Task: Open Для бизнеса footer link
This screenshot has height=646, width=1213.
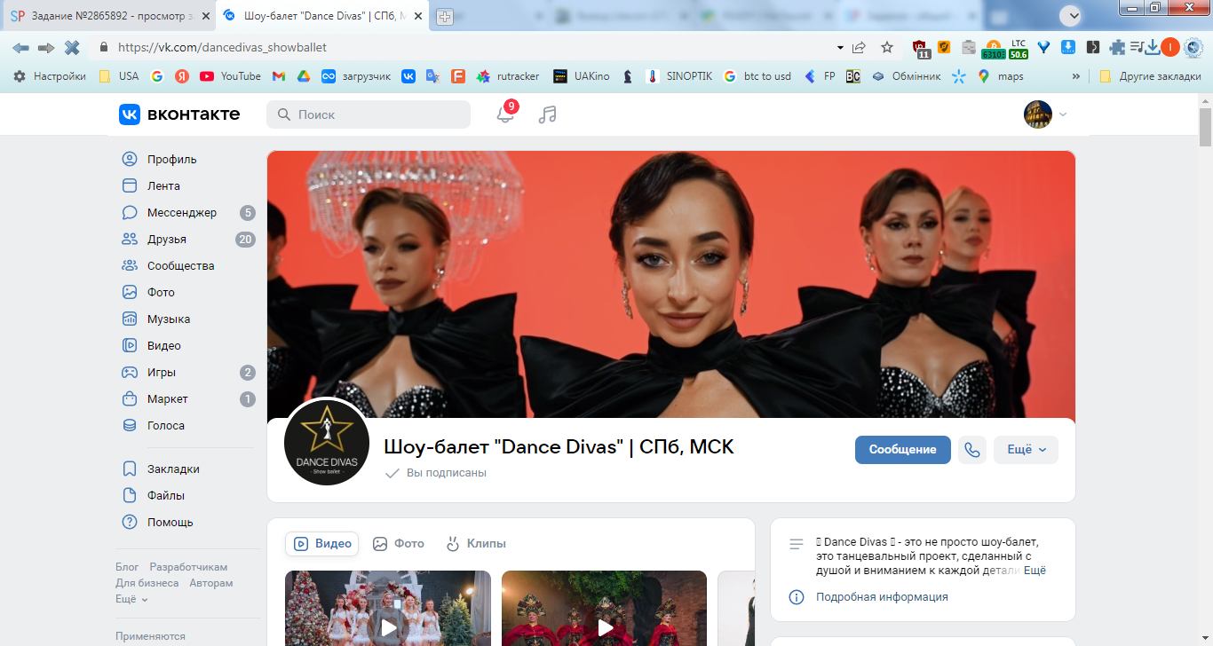Action: [147, 583]
